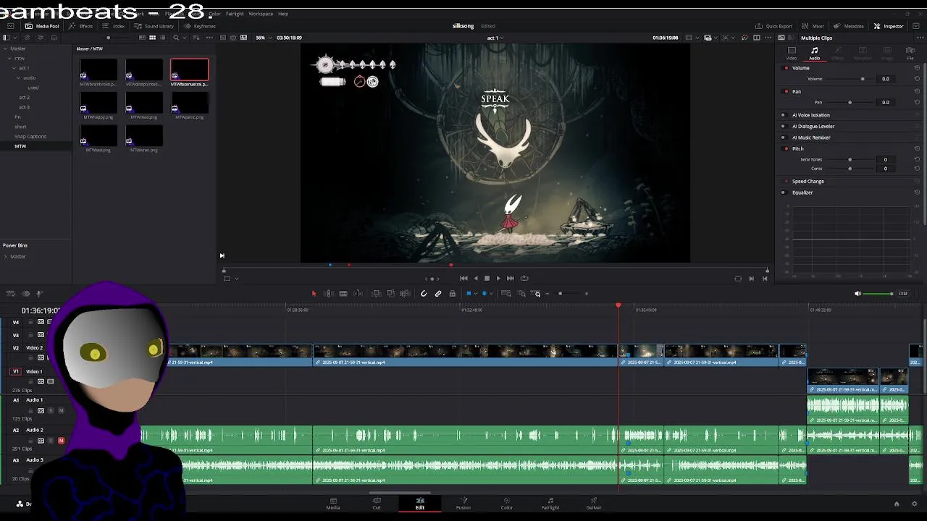The height and width of the screenshot is (521, 927).
Task: Collapse the audio folder in tree
Action: pyautogui.click(x=18, y=78)
